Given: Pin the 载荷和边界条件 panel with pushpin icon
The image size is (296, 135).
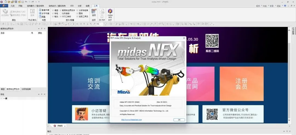Looking at the screenshot, I should tap(42, 29).
